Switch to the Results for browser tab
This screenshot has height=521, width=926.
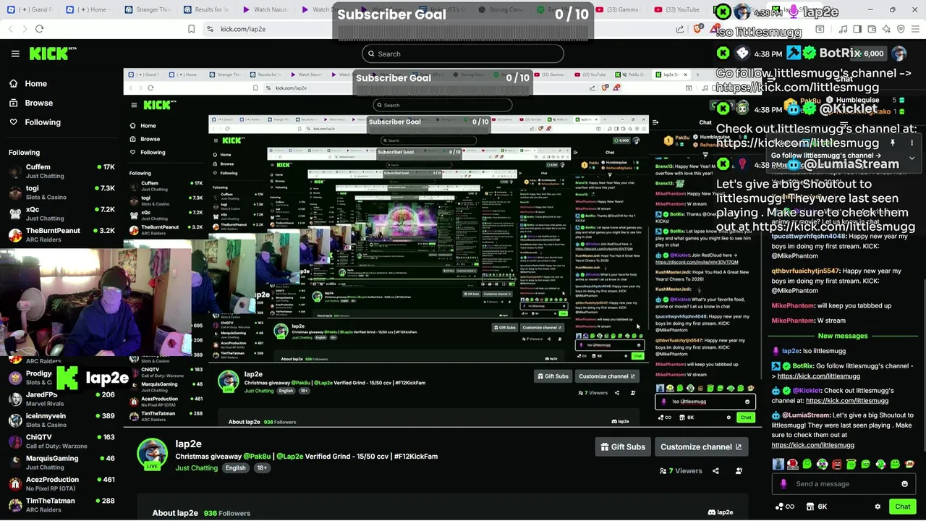tap(206, 9)
